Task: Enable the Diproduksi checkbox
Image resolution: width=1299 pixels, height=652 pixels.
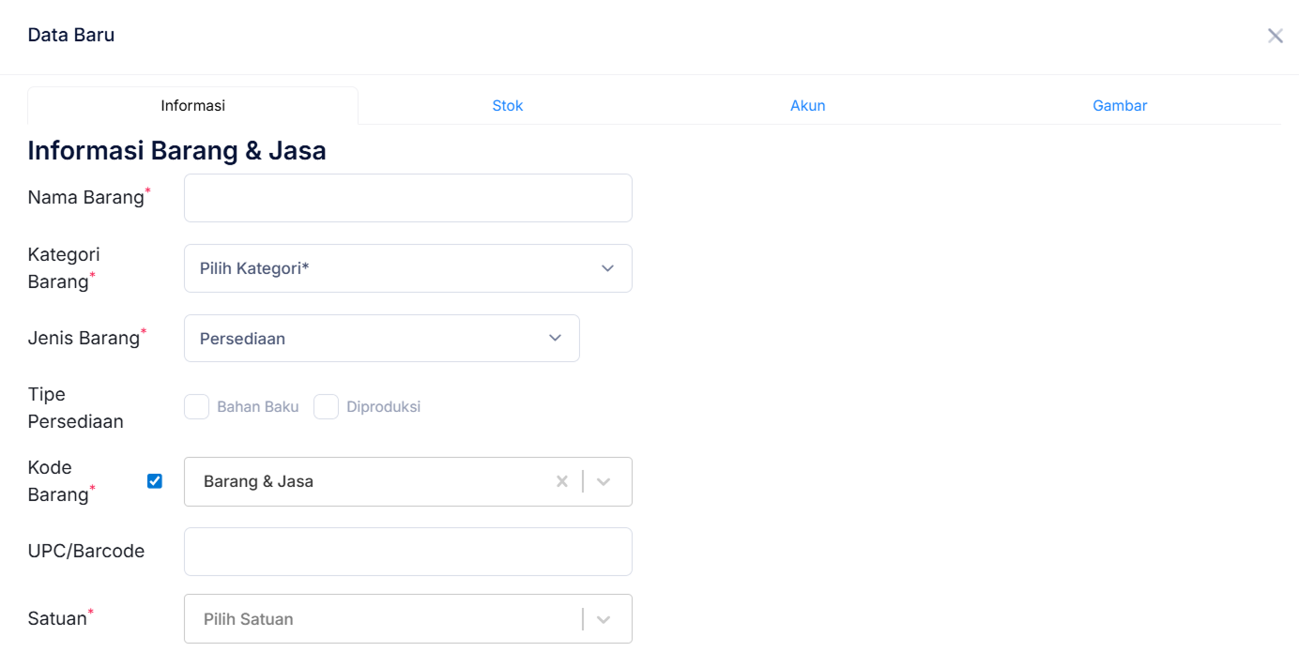Action: [x=326, y=406]
